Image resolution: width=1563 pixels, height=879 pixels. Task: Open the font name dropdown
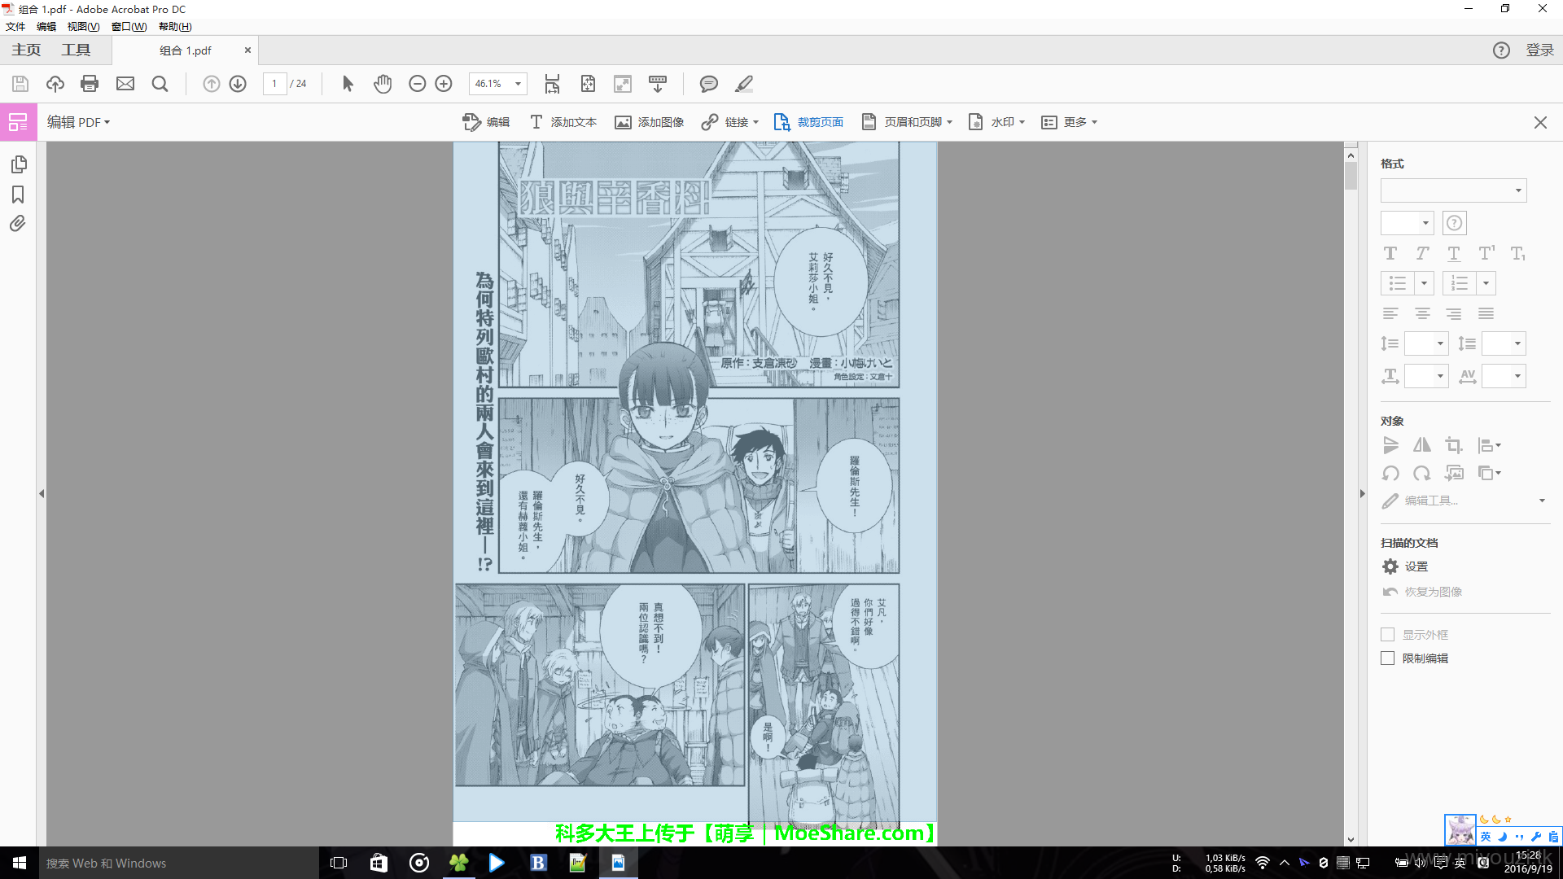tap(1454, 190)
